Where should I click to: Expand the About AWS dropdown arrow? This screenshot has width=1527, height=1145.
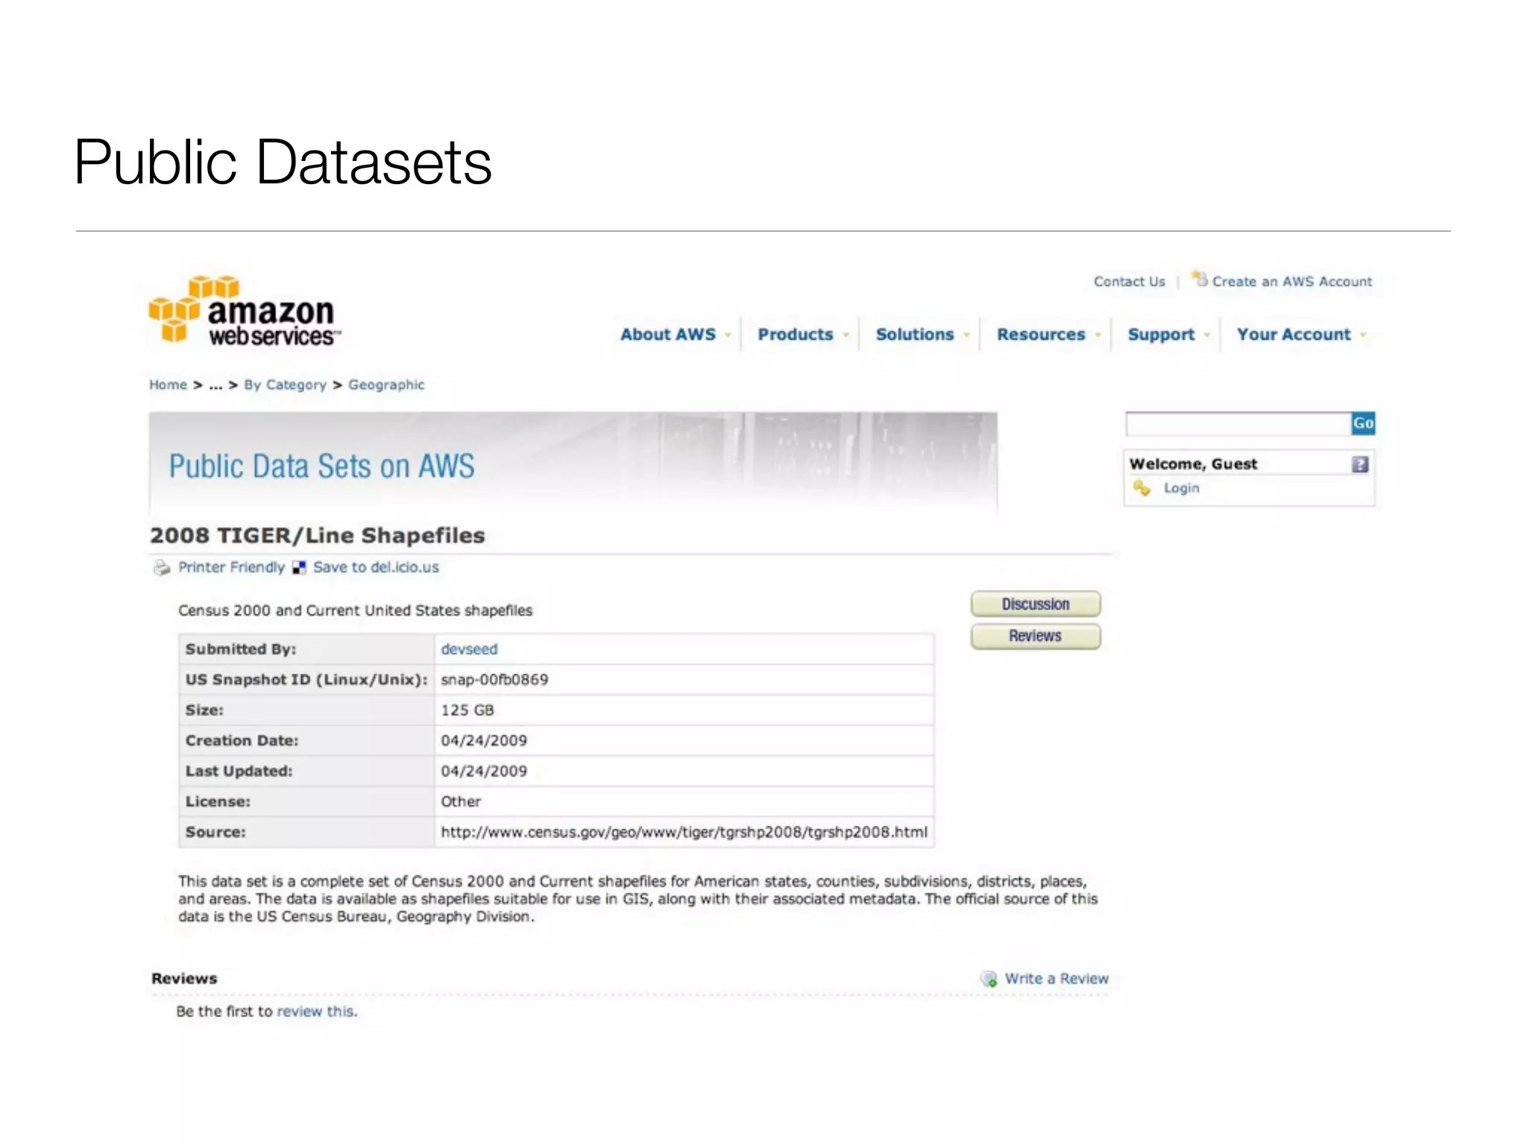point(728,335)
